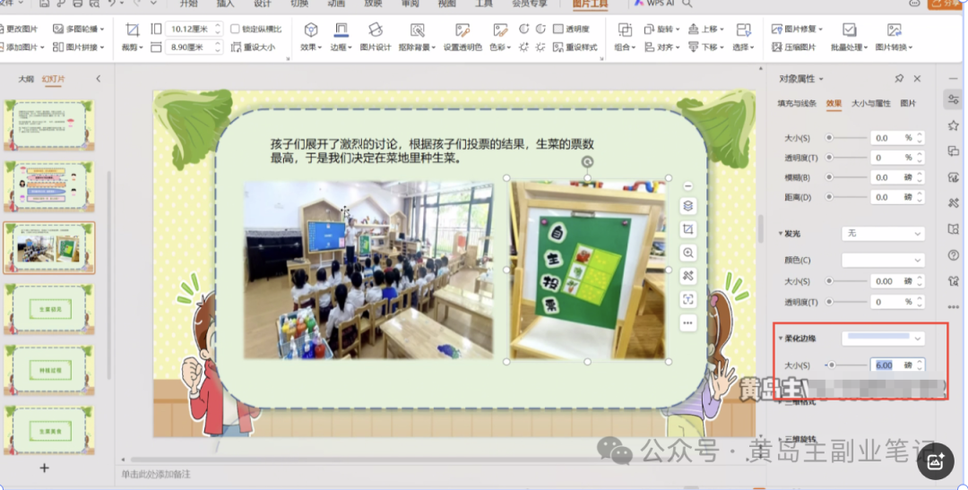
Task: Click the layers icon in floating toolbar
Action: 688,206
